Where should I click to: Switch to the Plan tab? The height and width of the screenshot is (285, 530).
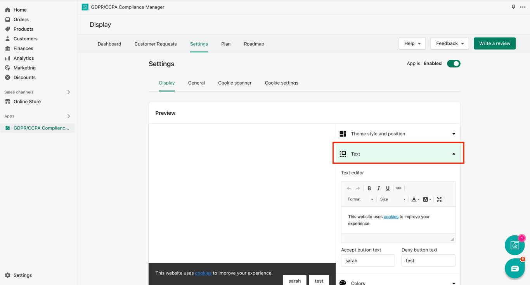click(x=226, y=44)
